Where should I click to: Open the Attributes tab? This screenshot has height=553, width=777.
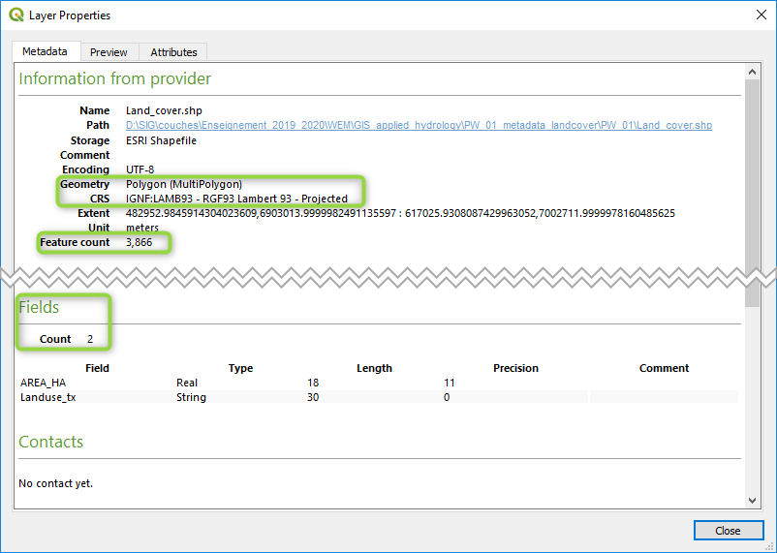173,52
